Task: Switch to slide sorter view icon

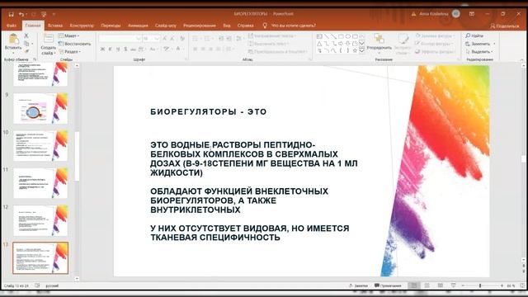Action: [x=427, y=285]
